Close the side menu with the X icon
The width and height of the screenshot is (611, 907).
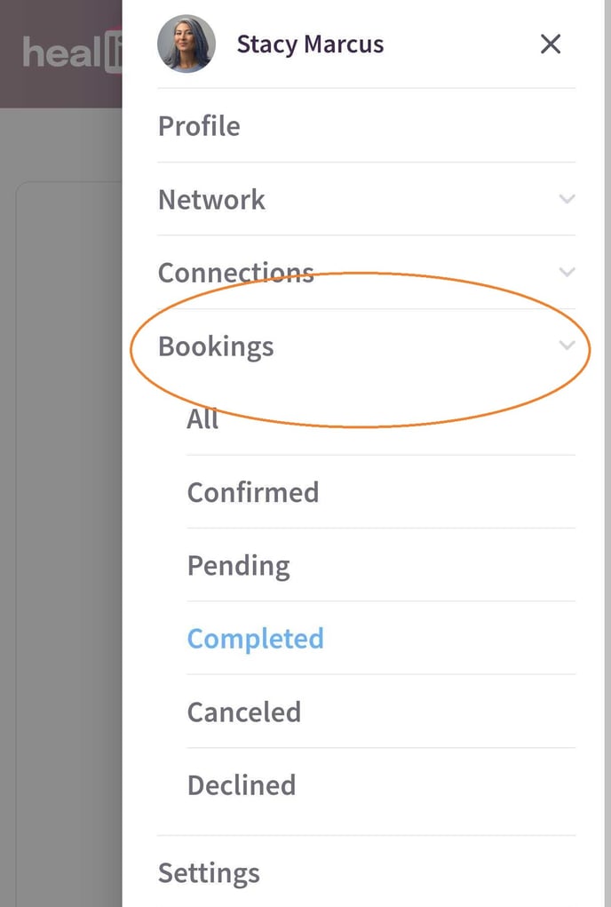pyautogui.click(x=551, y=44)
